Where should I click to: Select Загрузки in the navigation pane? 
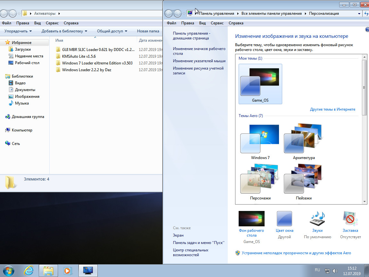(x=23, y=49)
